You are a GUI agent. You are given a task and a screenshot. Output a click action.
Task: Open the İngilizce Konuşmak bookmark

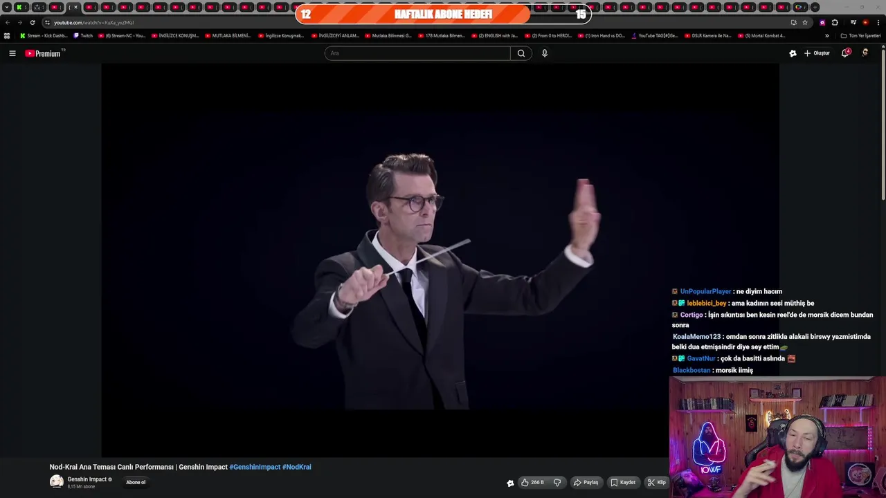(x=281, y=35)
